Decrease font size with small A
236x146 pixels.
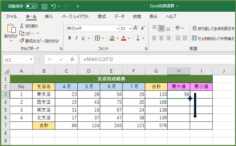[x=143, y=28]
